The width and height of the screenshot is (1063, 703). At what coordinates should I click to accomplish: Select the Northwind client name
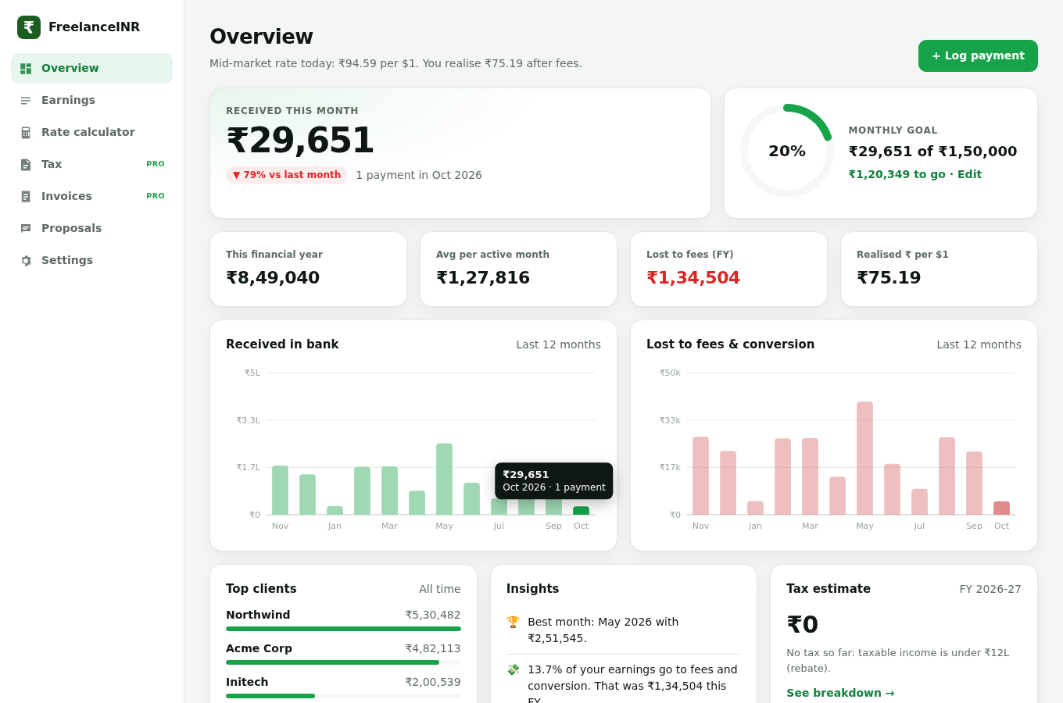[x=258, y=615]
